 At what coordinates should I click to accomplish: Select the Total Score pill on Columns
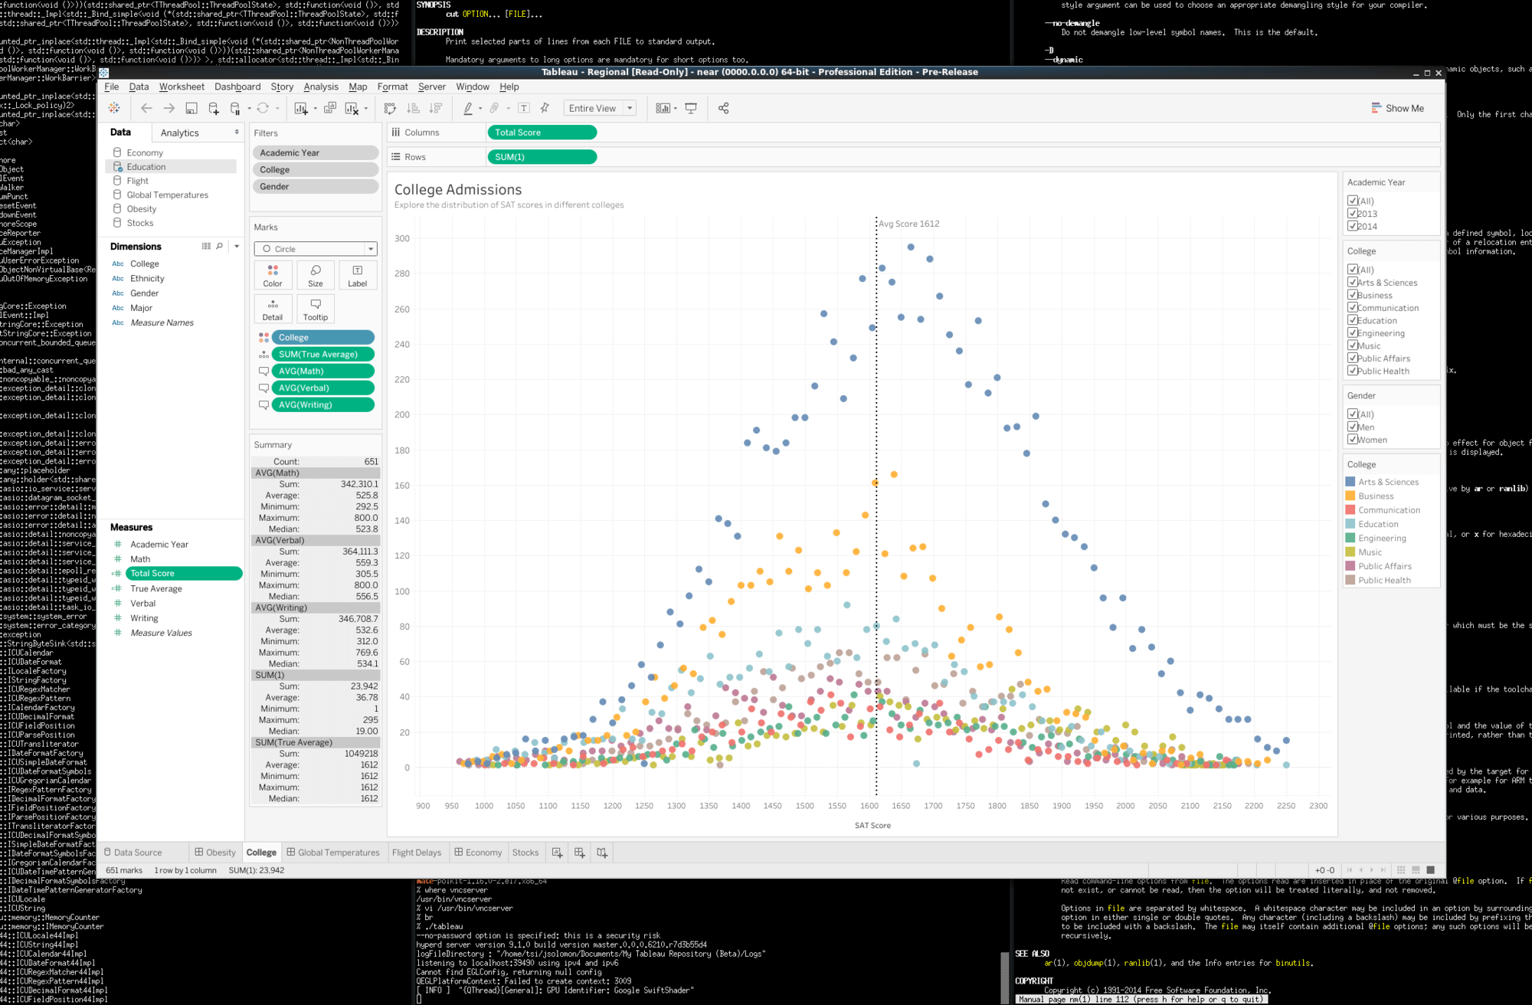tap(542, 133)
